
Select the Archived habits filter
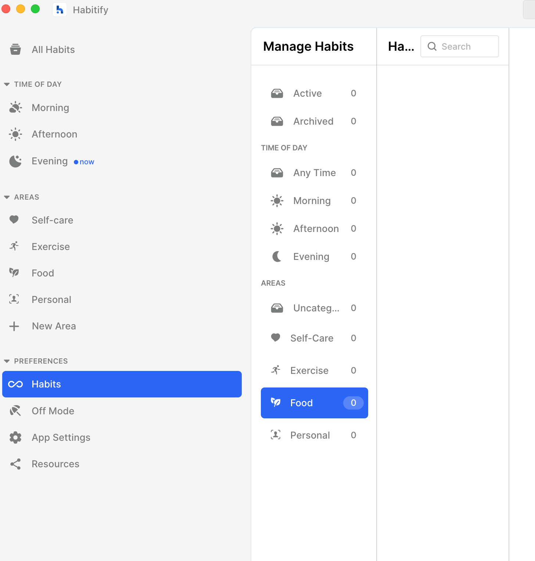[315, 121]
